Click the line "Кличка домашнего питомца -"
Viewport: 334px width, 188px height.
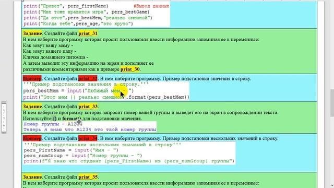55,57
